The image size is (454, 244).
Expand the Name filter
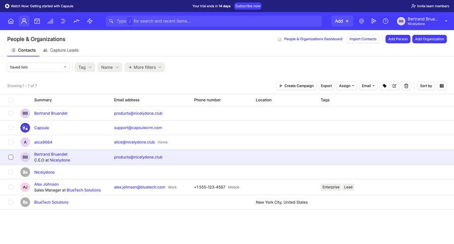110,67
